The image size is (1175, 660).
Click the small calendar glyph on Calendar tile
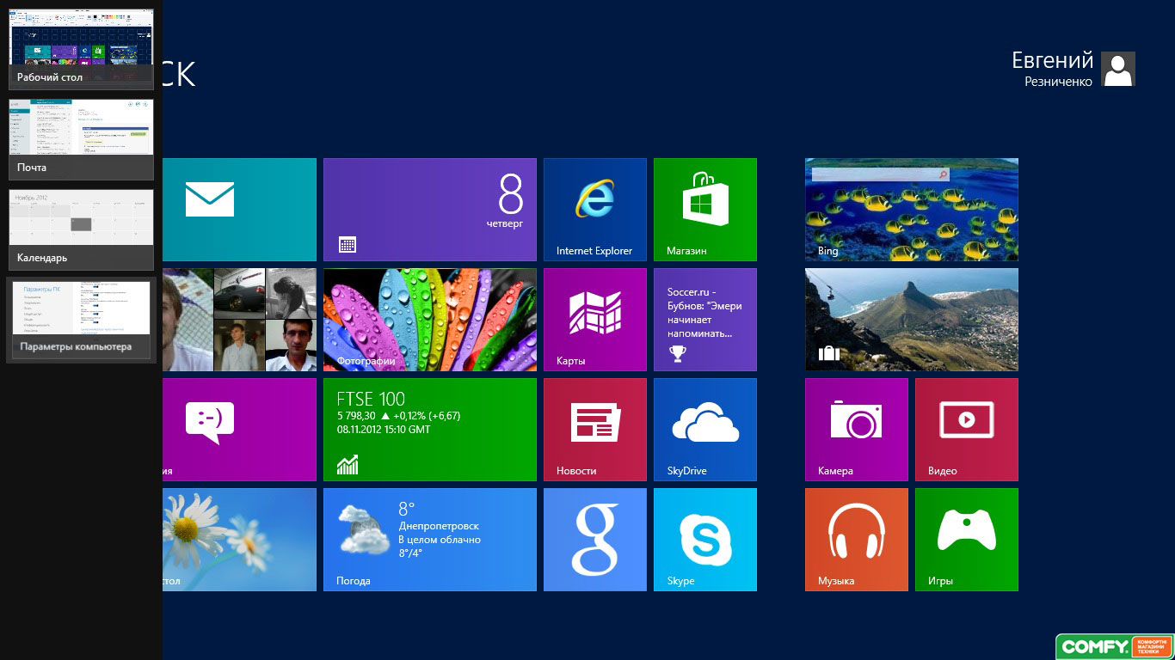pyautogui.click(x=348, y=245)
